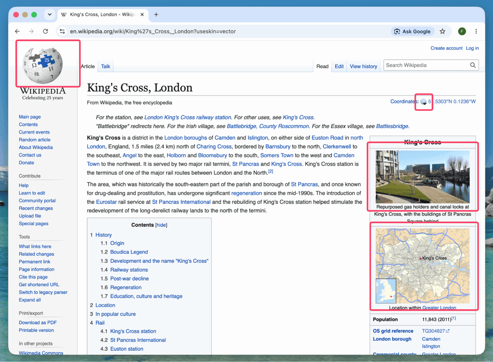Open Recent changes link
493x362 pixels.
click(x=36, y=208)
